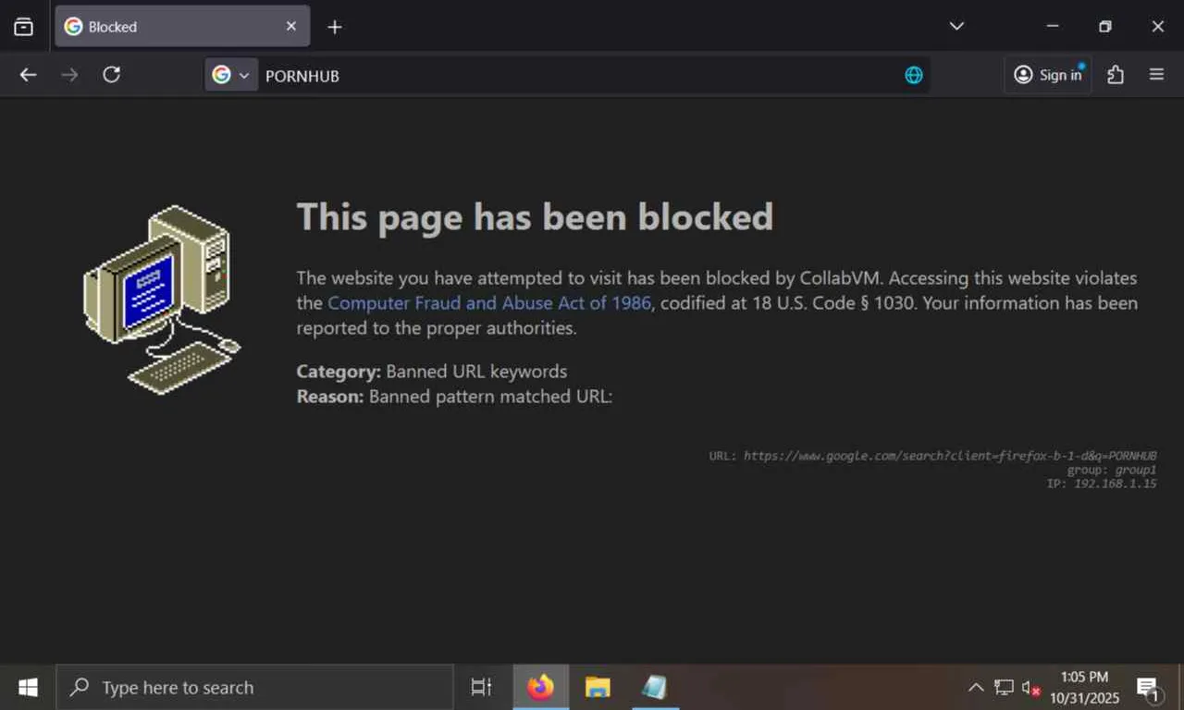Click the blocked URL text line

932,456
